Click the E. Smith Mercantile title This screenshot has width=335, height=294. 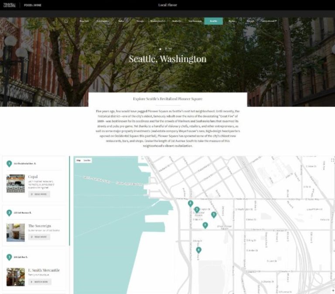pos(44,270)
